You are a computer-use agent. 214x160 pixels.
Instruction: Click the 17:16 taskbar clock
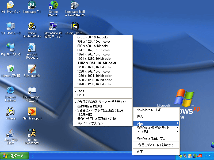tap(207, 156)
